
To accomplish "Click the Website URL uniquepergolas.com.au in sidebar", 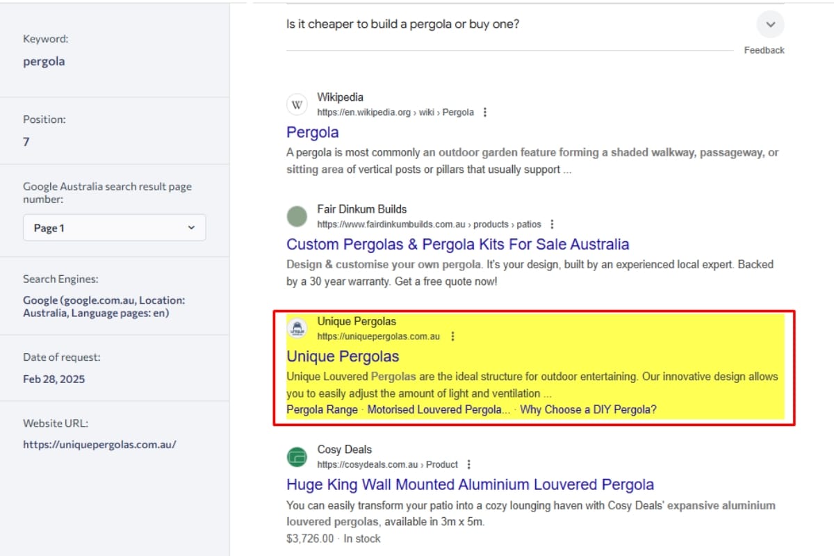I will [99, 444].
